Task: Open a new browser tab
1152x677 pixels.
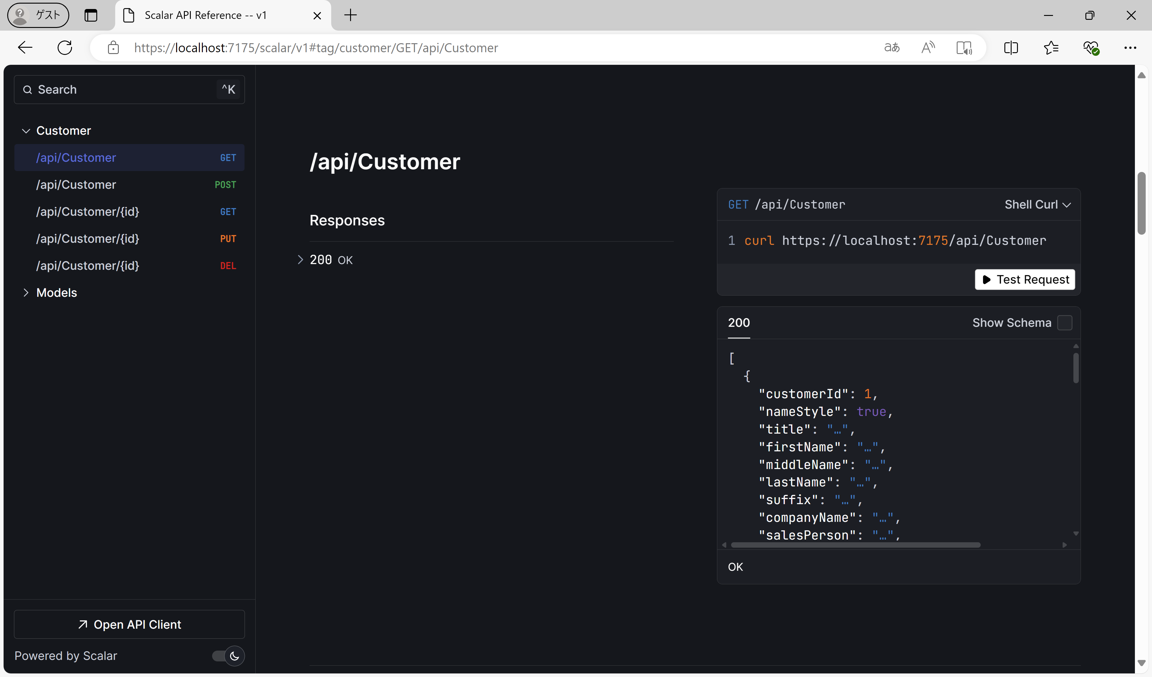Action: tap(350, 15)
